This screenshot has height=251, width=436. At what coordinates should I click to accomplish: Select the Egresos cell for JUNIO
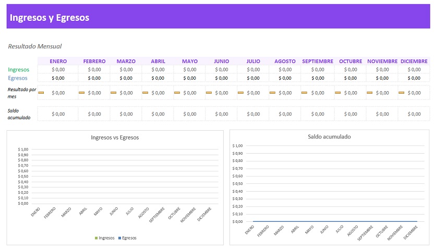point(221,78)
